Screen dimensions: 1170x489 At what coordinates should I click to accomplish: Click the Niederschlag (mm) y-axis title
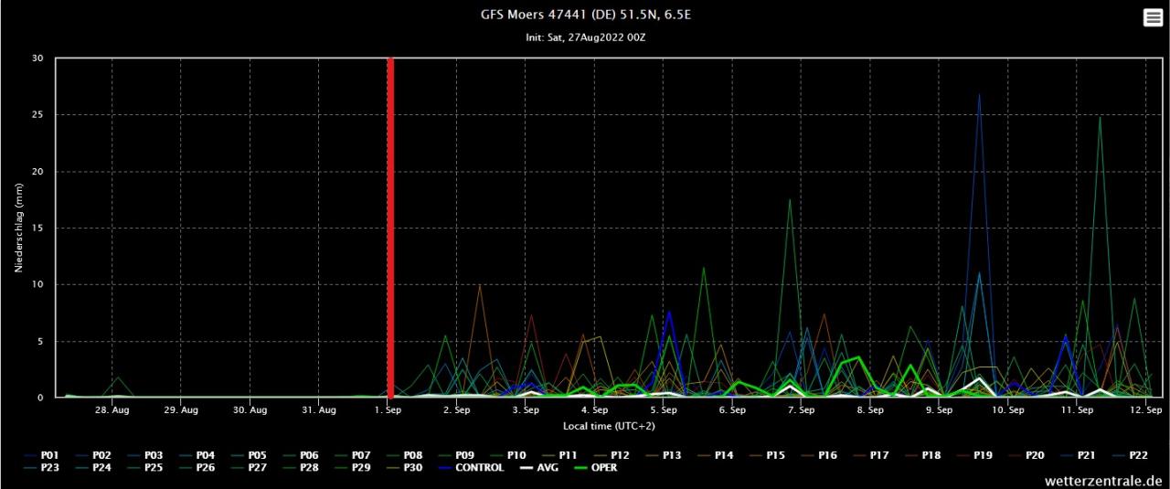click(x=17, y=228)
